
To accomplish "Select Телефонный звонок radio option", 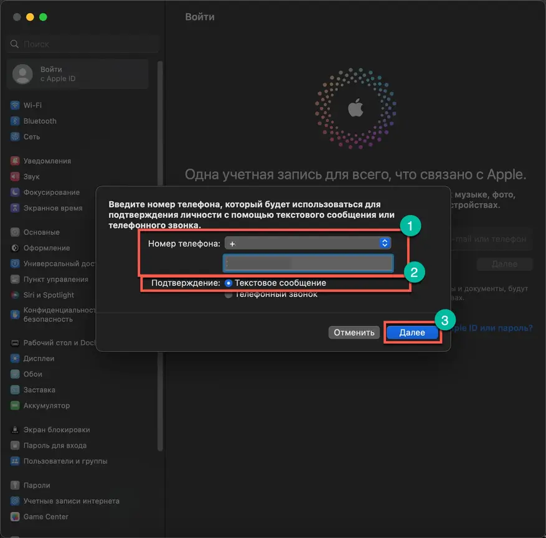I will (228, 295).
